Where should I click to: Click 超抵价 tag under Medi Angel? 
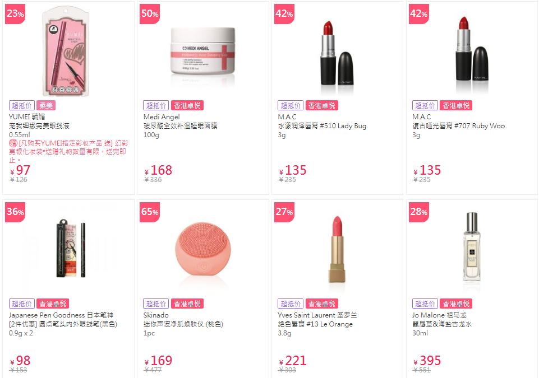point(156,105)
